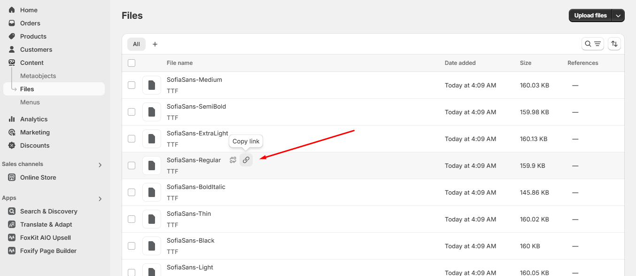Expand the Sales channels chevron
Image resolution: width=636 pixels, height=276 pixels.
point(100,165)
